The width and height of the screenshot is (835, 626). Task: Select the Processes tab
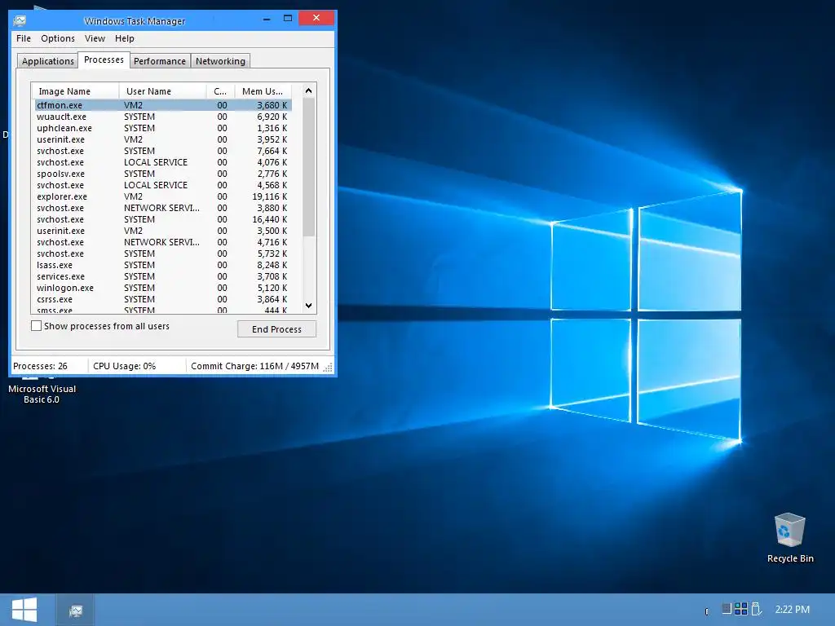(104, 60)
